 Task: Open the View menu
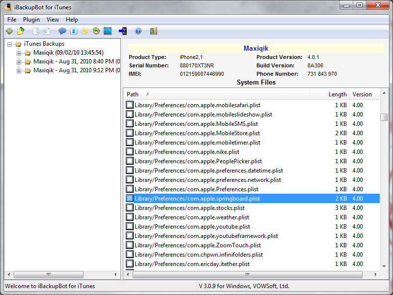coord(53,20)
